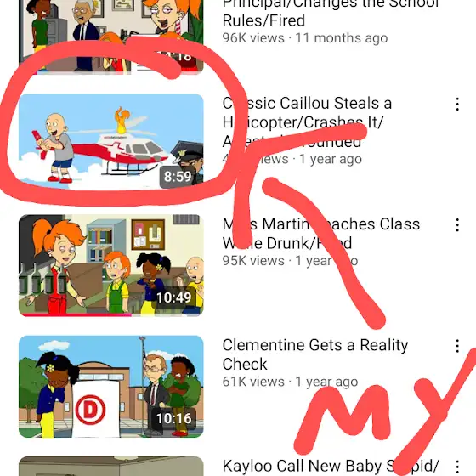The height and width of the screenshot is (476, 476).
Task: Open options menu for Caillou Steals a Helicopter video
Action: 457,104
